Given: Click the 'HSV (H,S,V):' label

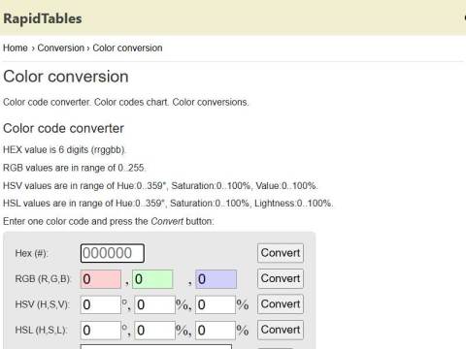Looking at the screenshot, I should pyautogui.click(x=42, y=304).
